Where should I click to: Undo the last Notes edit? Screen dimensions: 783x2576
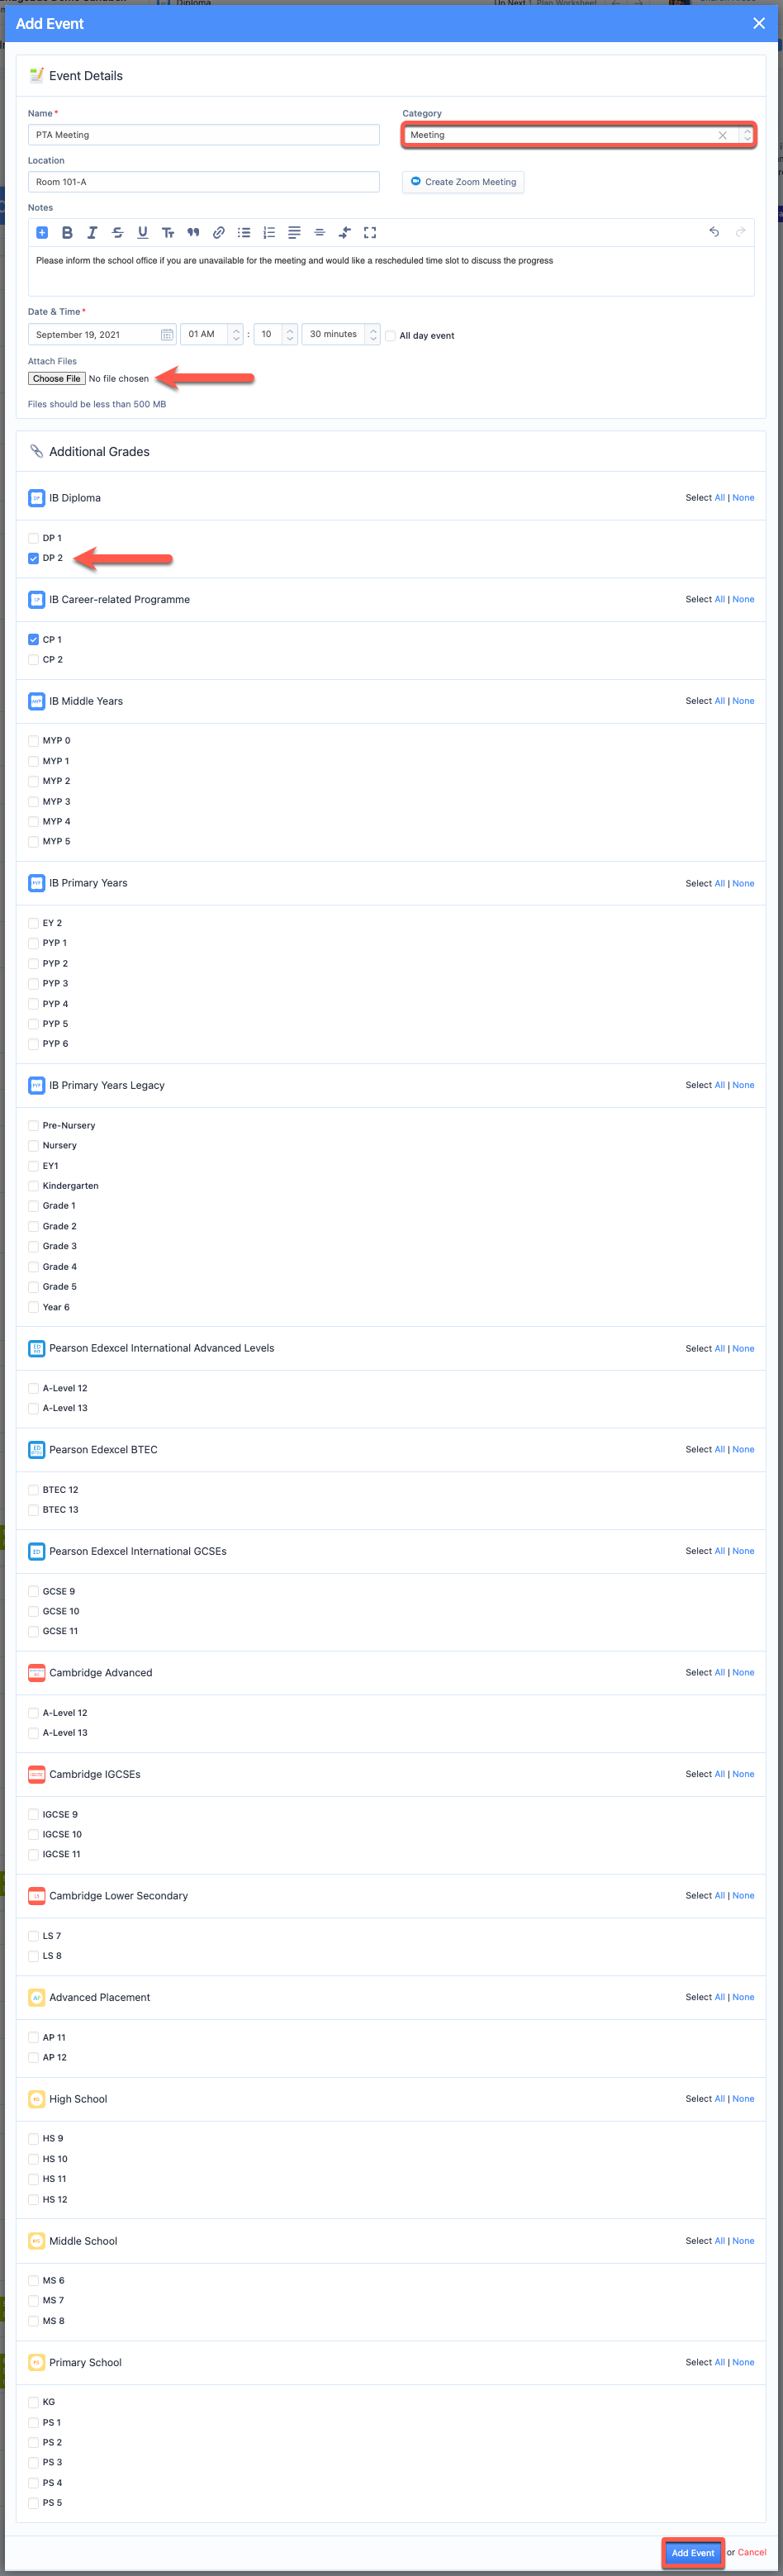[714, 232]
